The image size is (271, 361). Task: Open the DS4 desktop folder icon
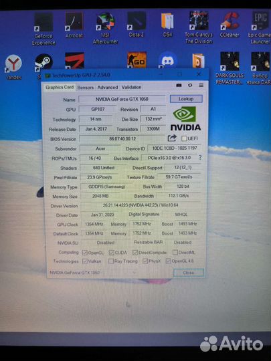(167, 25)
